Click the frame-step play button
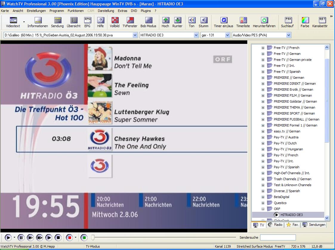335x250 pixels. [x=49, y=237]
